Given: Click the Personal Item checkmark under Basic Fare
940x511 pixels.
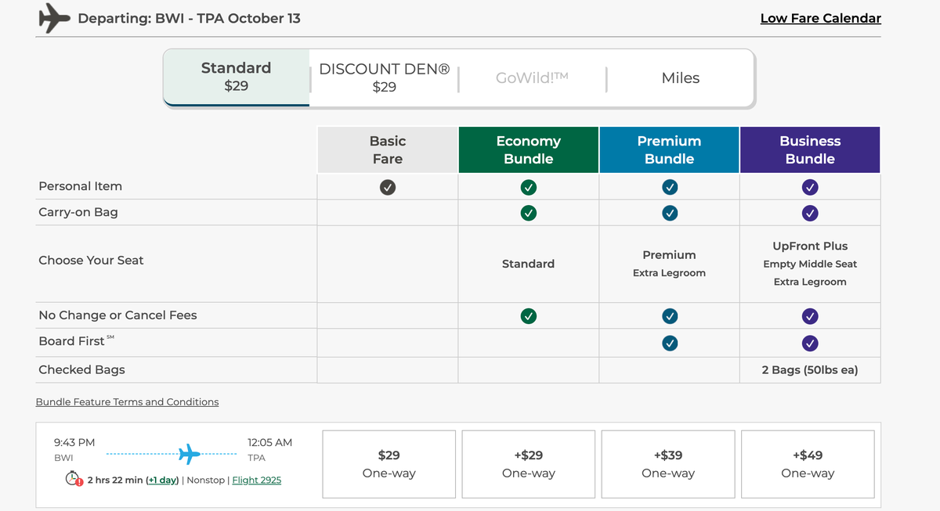Looking at the screenshot, I should [387, 186].
